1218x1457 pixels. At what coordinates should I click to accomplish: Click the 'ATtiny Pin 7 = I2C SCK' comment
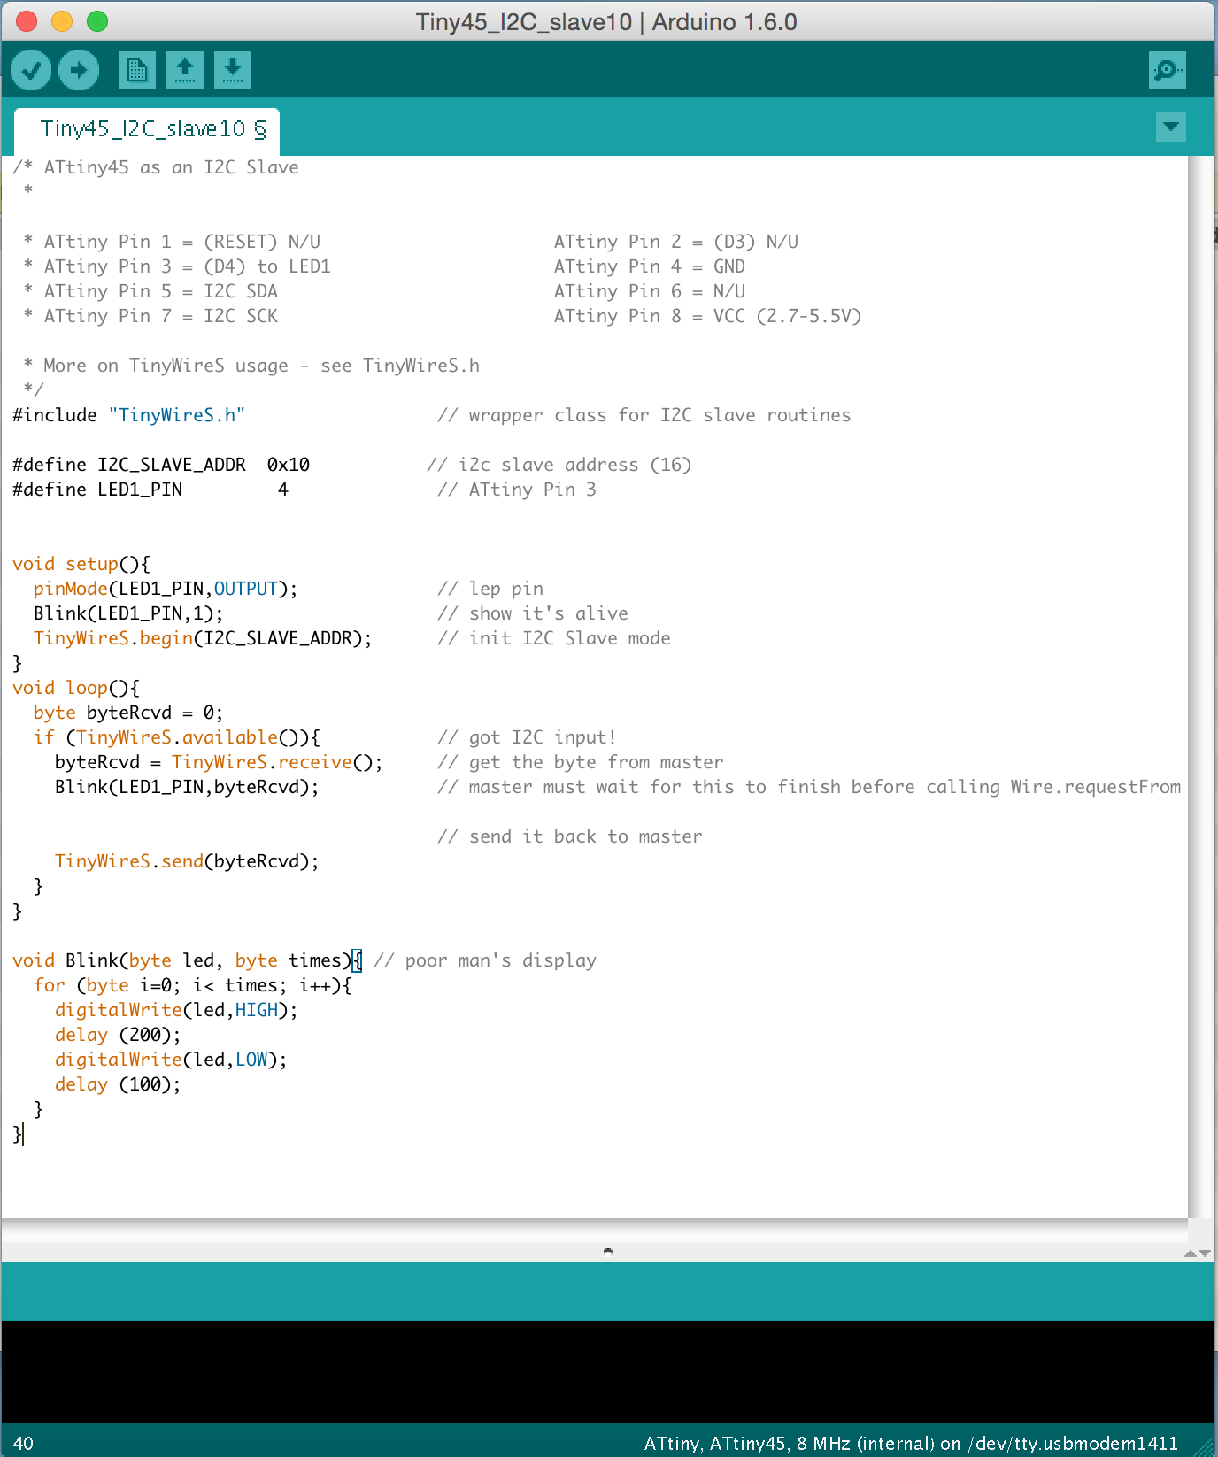(161, 316)
